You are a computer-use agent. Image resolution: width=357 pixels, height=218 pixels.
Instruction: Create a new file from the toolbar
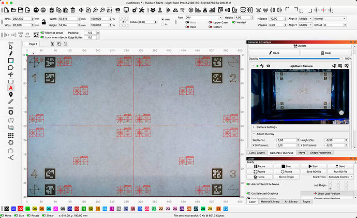point(6,10)
